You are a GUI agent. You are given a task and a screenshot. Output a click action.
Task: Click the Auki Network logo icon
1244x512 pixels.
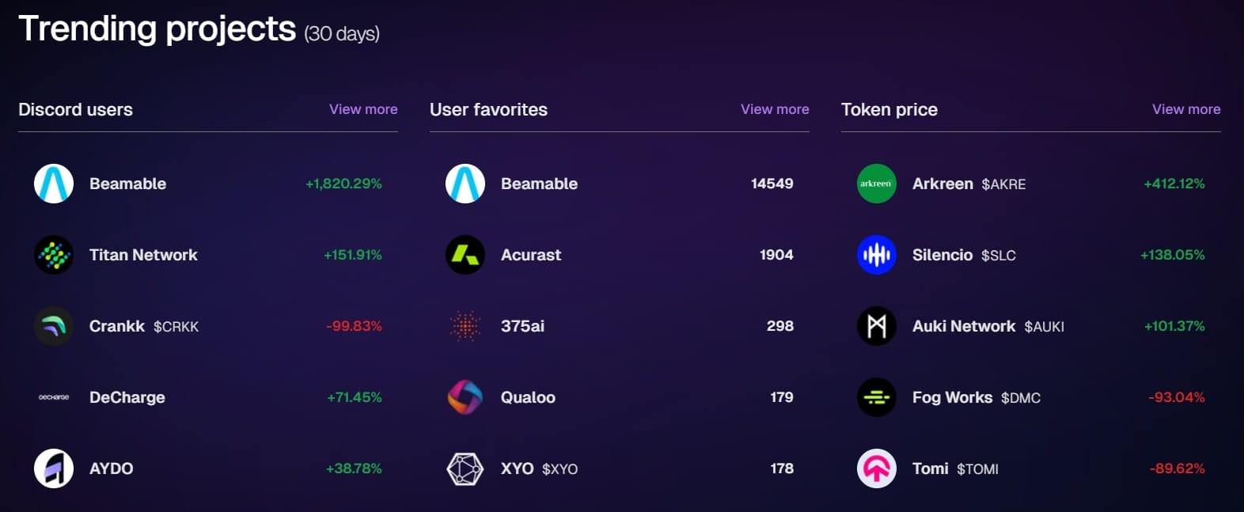point(877,326)
